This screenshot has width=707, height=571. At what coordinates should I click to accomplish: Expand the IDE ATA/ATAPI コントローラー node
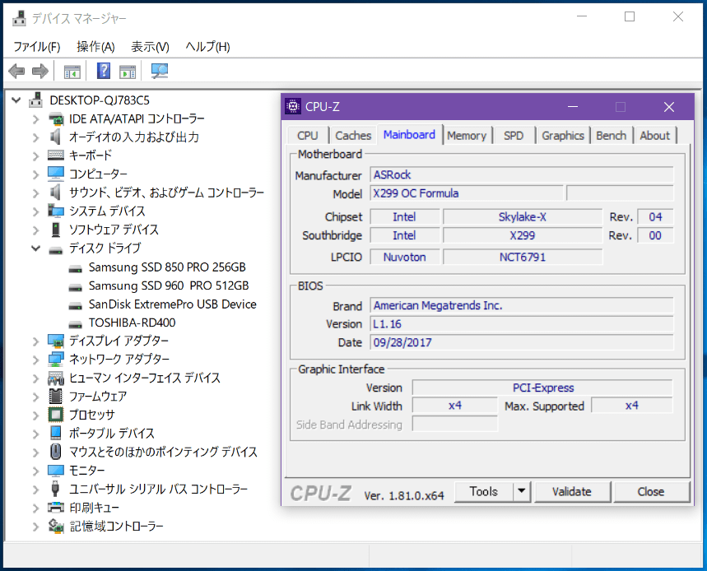[x=35, y=119]
